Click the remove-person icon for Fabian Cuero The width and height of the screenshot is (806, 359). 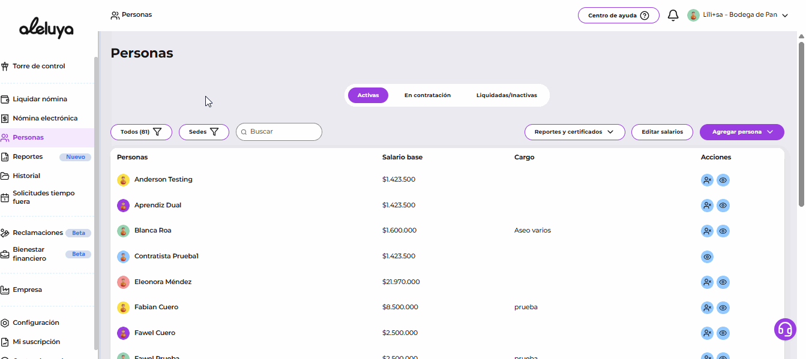point(707,307)
